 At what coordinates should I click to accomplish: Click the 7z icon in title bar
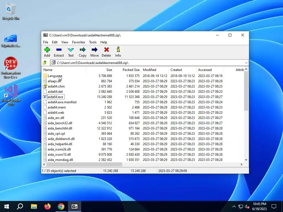46,35
